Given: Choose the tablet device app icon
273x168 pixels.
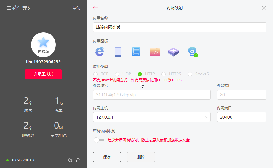Looking at the screenshot, I should [118, 52].
